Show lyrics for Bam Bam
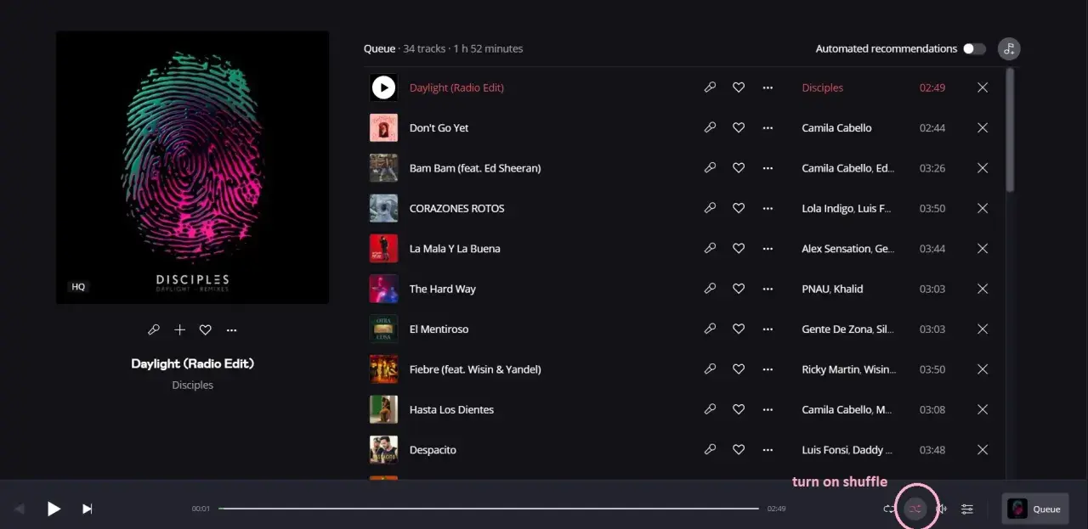The image size is (1088, 529). [710, 168]
